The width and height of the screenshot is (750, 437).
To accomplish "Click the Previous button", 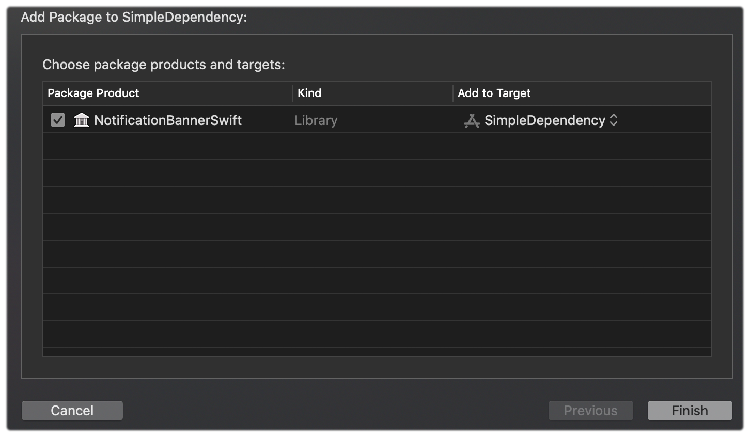I will (x=590, y=411).
